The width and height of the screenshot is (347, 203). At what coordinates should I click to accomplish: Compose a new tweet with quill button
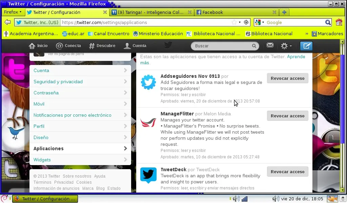click(x=306, y=46)
